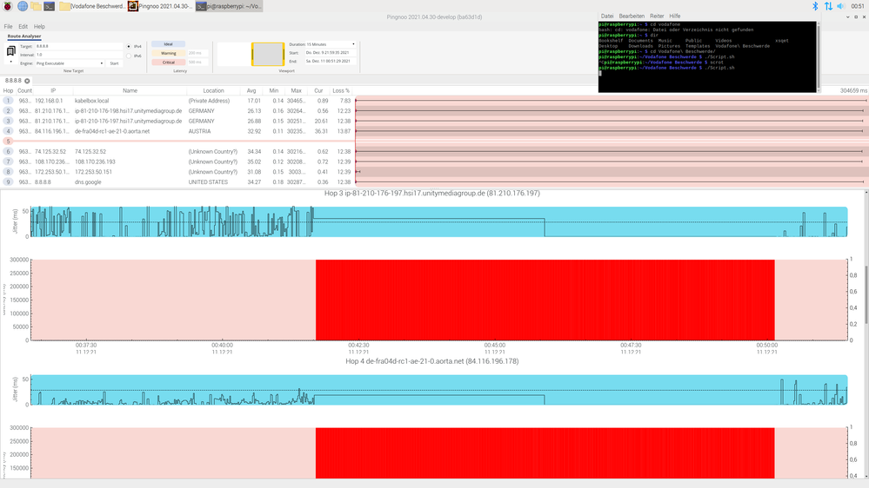Click the Critical latency color swatch

pyautogui.click(x=168, y=62)
